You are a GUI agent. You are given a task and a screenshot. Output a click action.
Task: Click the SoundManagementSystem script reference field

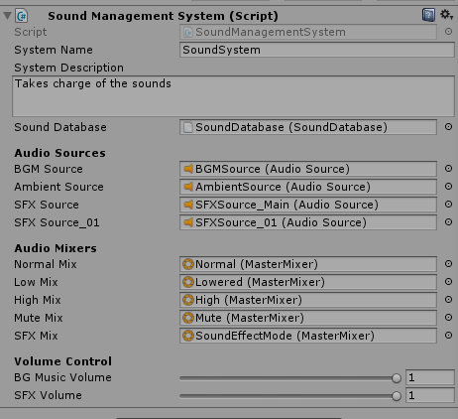pos(308,32)
